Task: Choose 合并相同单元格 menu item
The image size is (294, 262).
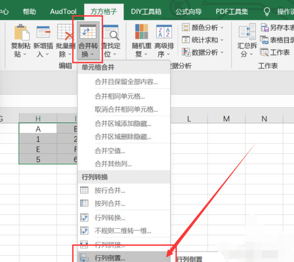Action: (124, 96)
